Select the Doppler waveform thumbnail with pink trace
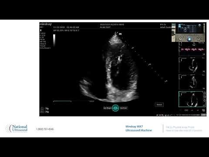Screen dimensions: 209x157 point(192,49)
